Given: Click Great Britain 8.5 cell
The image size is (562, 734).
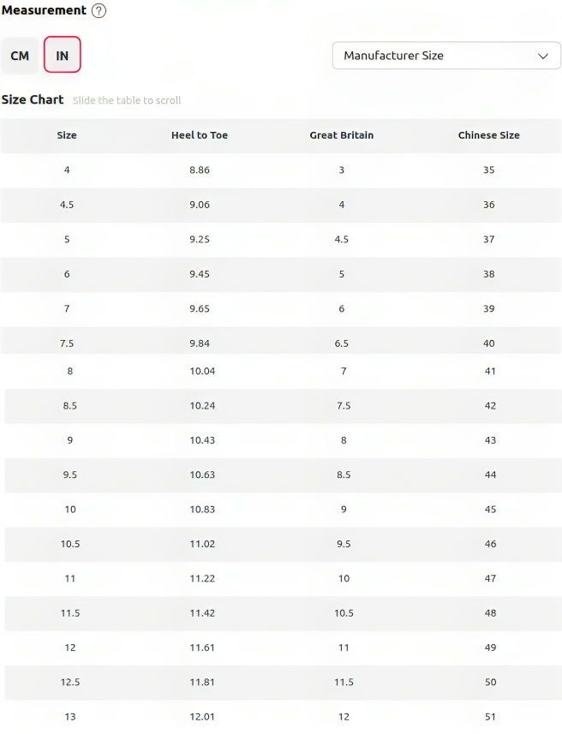Looking at the screenshot, I should pyautogui.click(x=344, y=474).
